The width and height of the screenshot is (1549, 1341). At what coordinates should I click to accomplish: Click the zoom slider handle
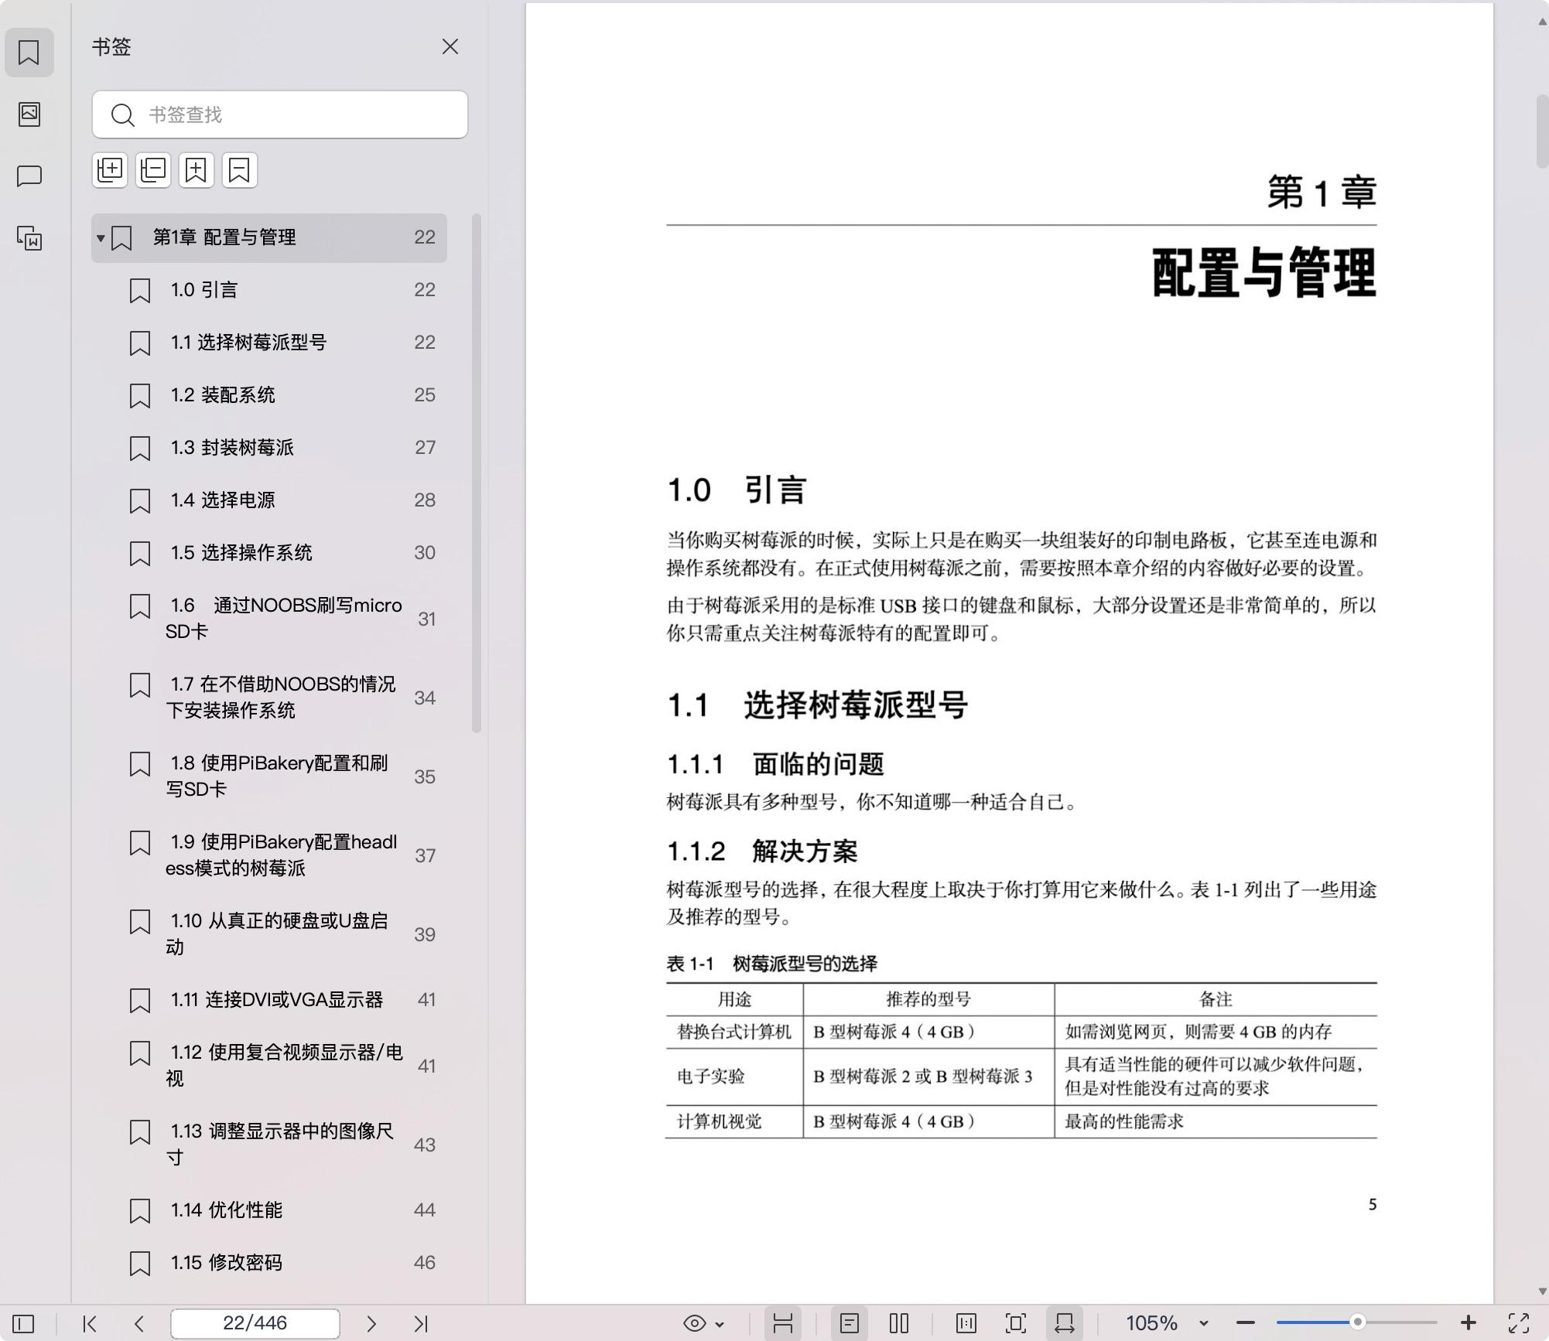[x=1357, y=1322]
